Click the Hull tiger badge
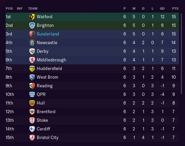The height and width of the screenshot is (146, 185). pos(32,103)
